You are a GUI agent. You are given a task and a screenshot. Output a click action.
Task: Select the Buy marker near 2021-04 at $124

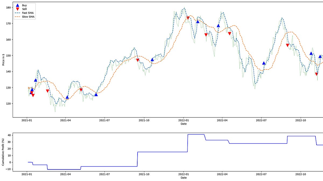pos(67,97)
